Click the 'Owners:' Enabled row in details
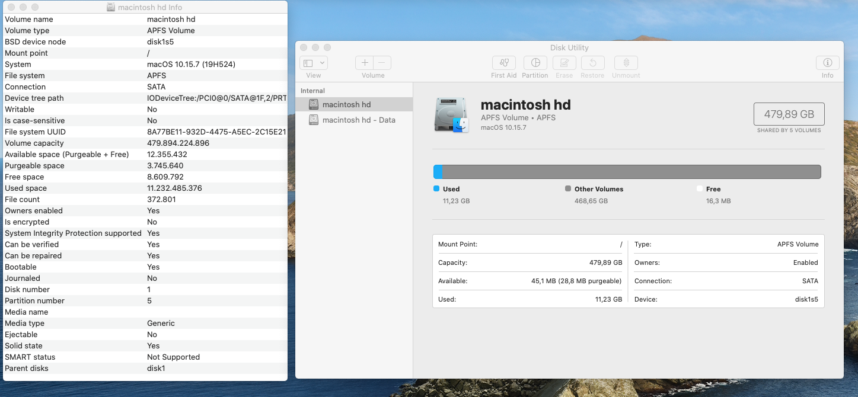This screenshot has width=858, height=397. point(726,262)
